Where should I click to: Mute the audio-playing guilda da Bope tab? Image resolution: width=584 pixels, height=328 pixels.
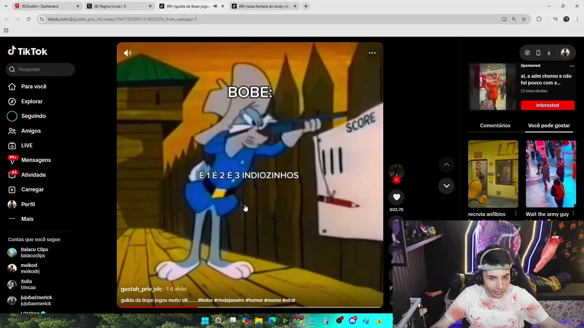215,6
